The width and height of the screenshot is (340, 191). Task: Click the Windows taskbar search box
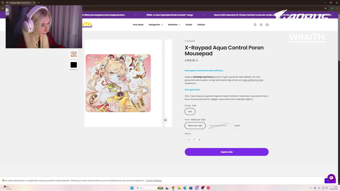point(150,188)
